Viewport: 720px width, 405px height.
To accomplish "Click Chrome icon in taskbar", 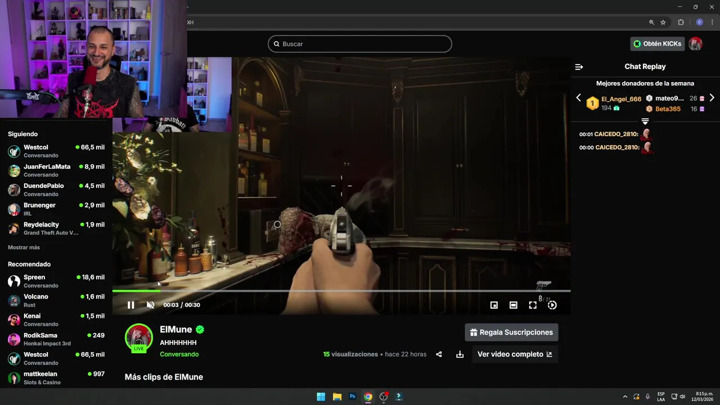I will tap(368, 397).
